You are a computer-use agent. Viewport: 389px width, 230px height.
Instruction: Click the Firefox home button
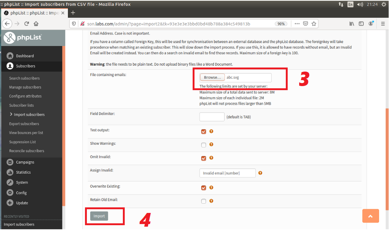click(x=36, y=24)
